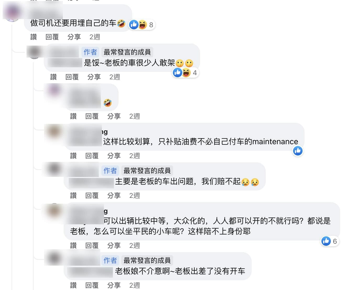This screenshot has height=290, width=351.
Task: Click 最常發言的成員 badge on 老板娘 reply
Action: (x=147, y=260)
